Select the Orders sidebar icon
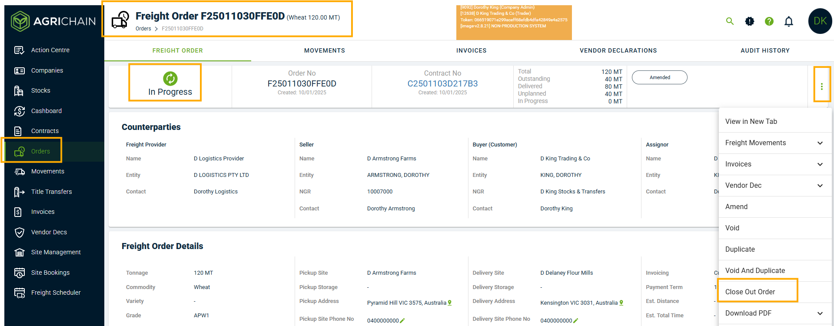Screen dimensions: 834x326 pos(19,151)
